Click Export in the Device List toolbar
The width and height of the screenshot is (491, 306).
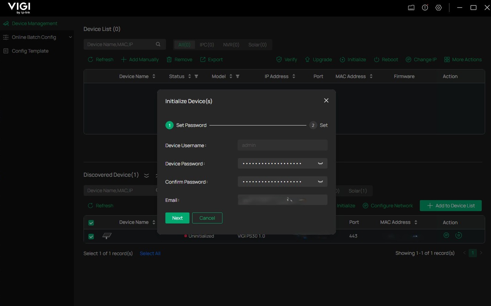click(x=211, y=59)
